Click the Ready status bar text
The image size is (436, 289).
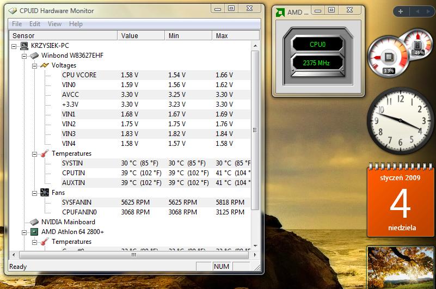coord(18,267)
